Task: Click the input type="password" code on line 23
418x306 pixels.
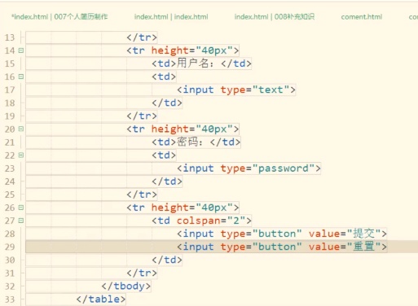Action: pos(249,168)
